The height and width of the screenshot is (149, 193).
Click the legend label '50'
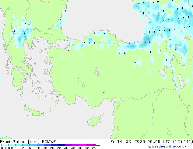pos(94,148)
